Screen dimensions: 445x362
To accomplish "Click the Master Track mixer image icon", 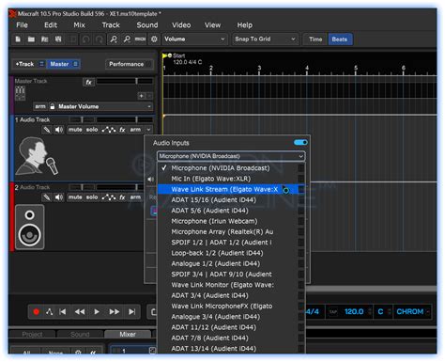I will pyautogui.click(x=21, y=93).
